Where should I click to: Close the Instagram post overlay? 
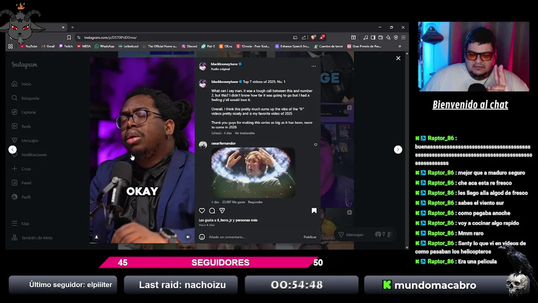398,58
